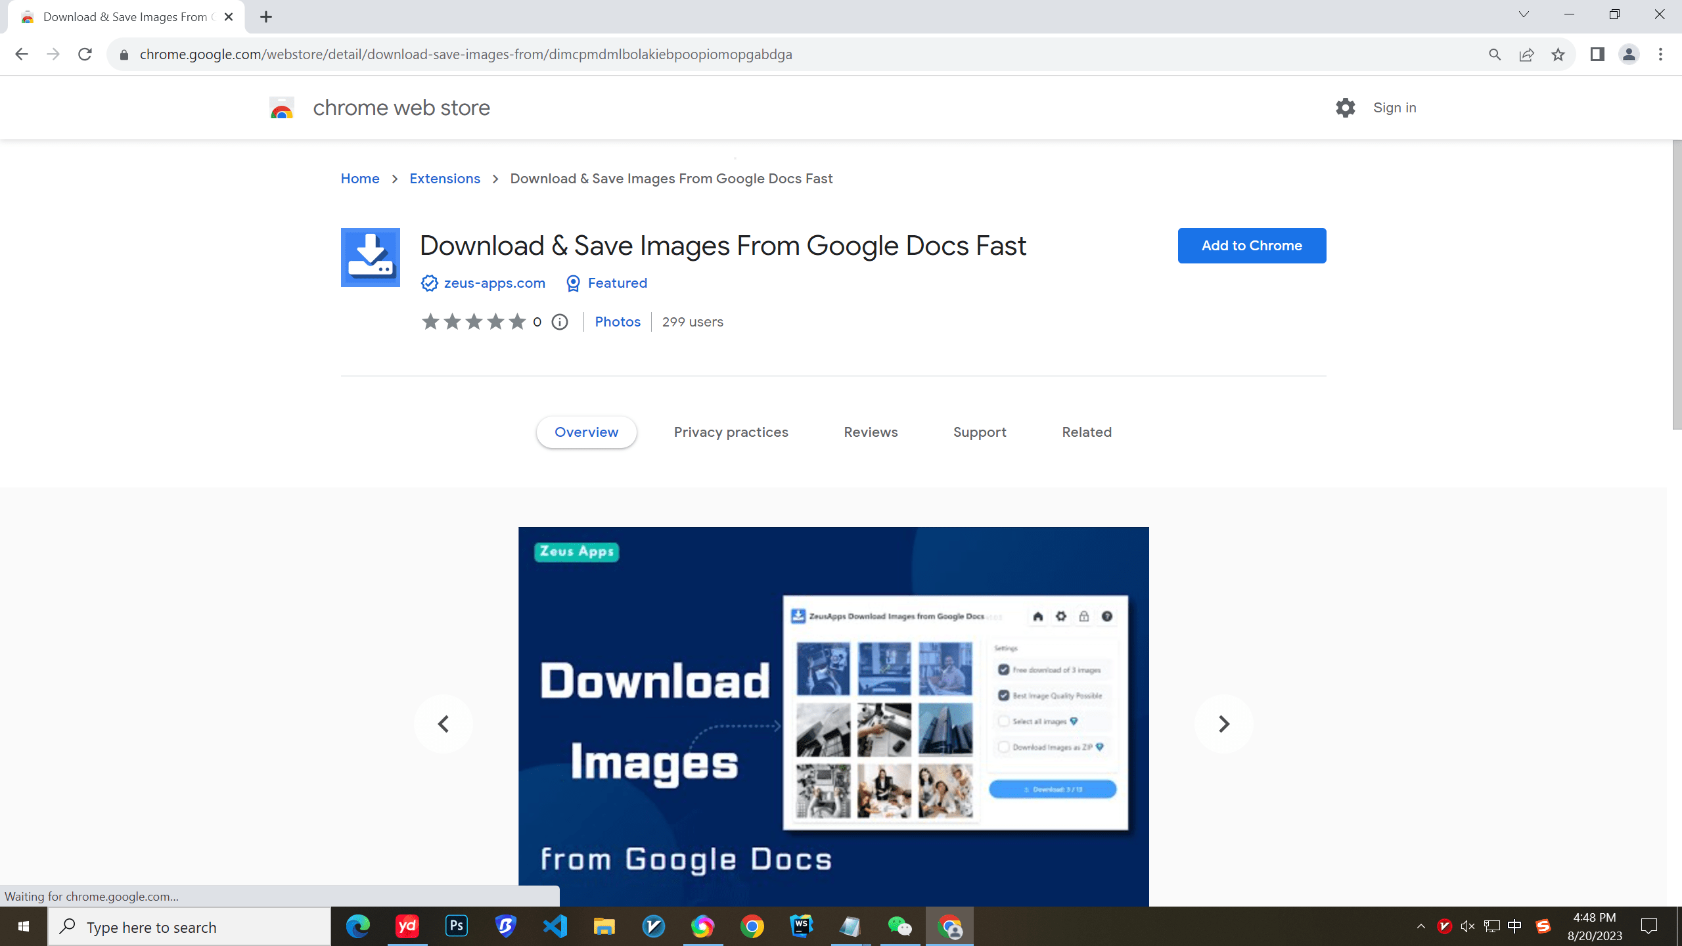Select the Overview tab
Image resolution: width=1682 pixels, height=946 pixels.
tap(586, 432)
